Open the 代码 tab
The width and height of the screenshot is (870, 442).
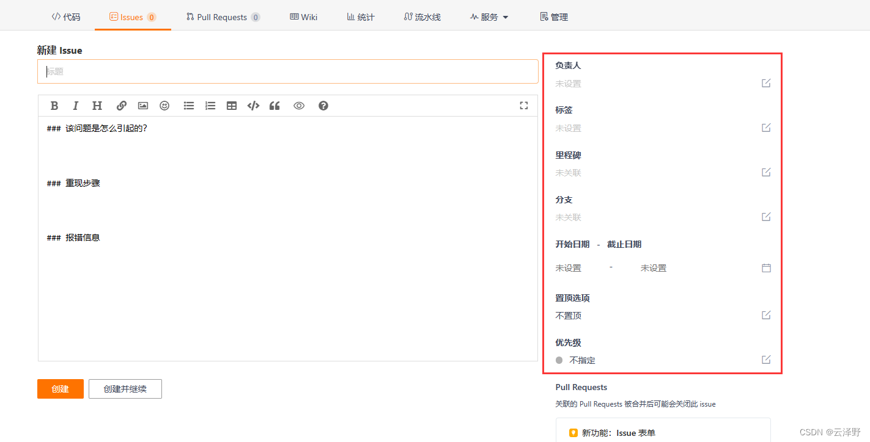[66, 17]
